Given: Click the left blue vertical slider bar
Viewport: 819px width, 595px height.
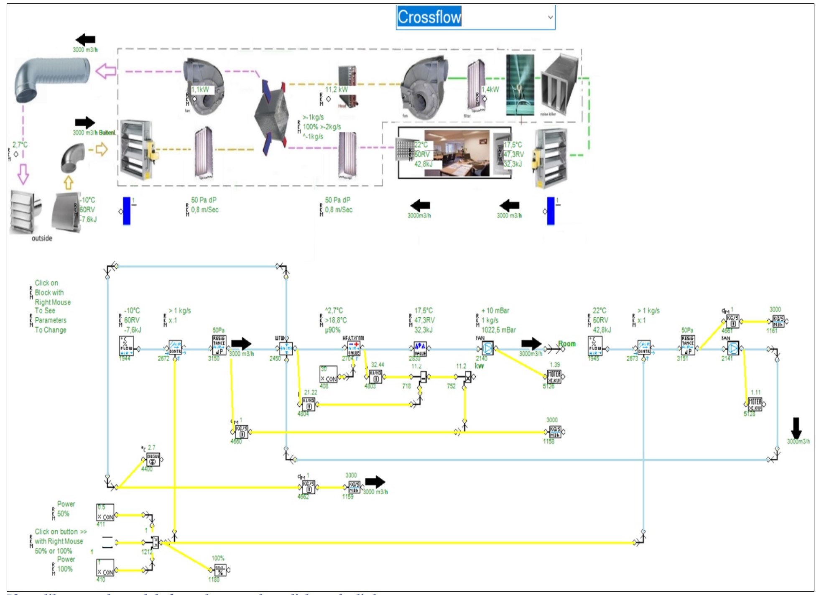Looking at the screenshot, I should (127, 211).
